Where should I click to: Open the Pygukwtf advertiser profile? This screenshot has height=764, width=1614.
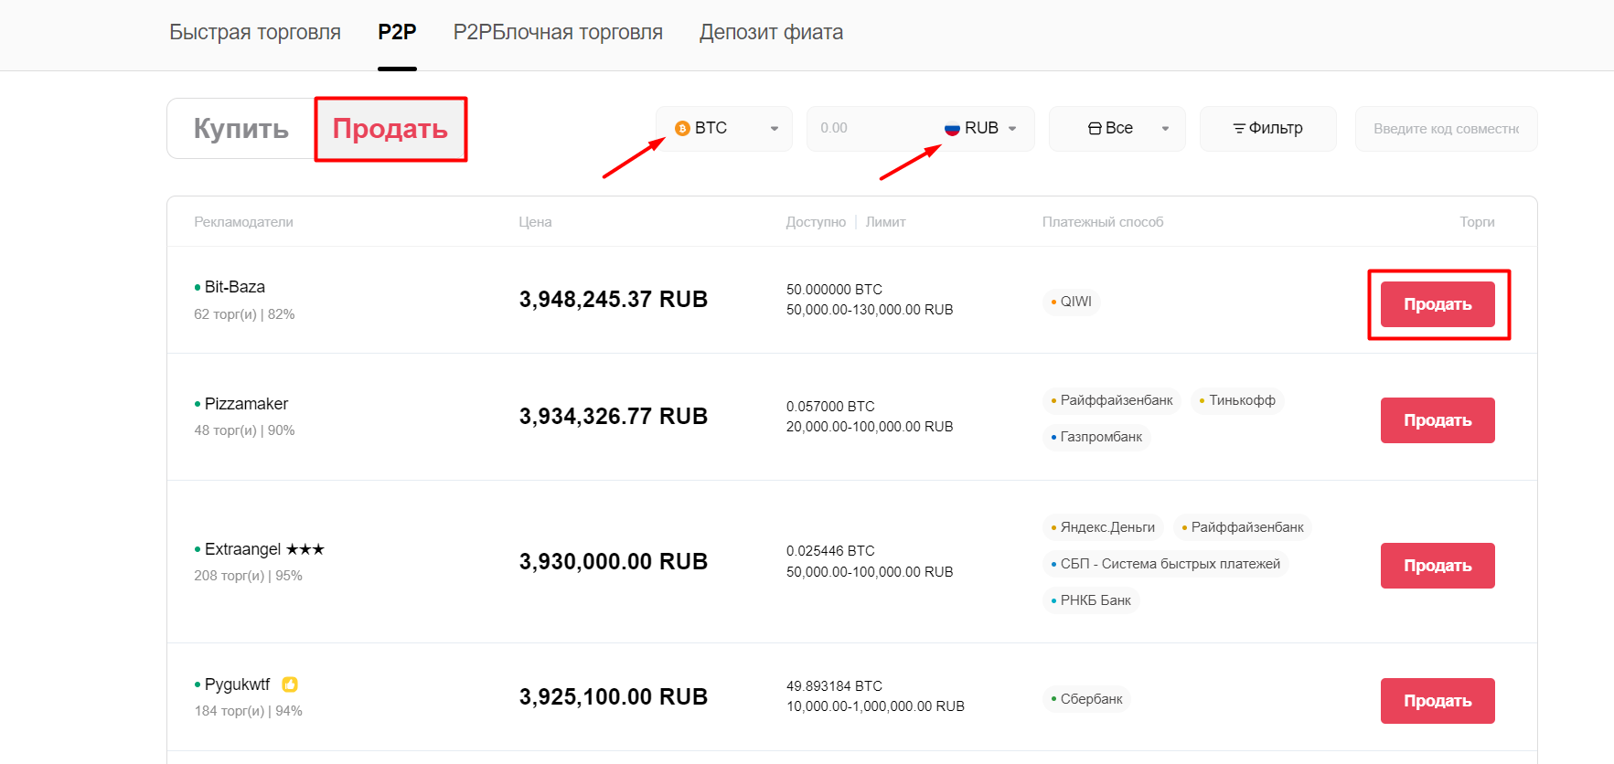[x=237, y=684]
